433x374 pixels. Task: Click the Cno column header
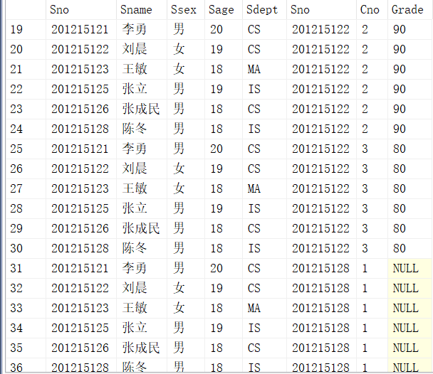click(x=372, y=10)
